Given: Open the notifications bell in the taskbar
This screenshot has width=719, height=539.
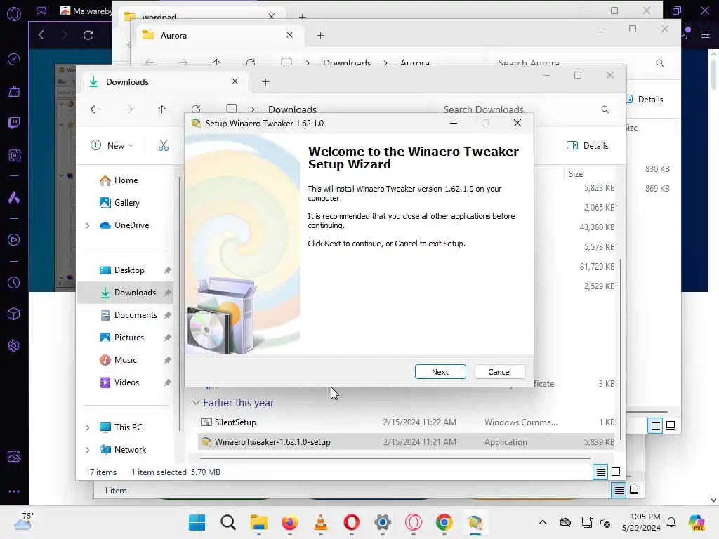Looking at the screenshot, I should (x=671, y=522).
